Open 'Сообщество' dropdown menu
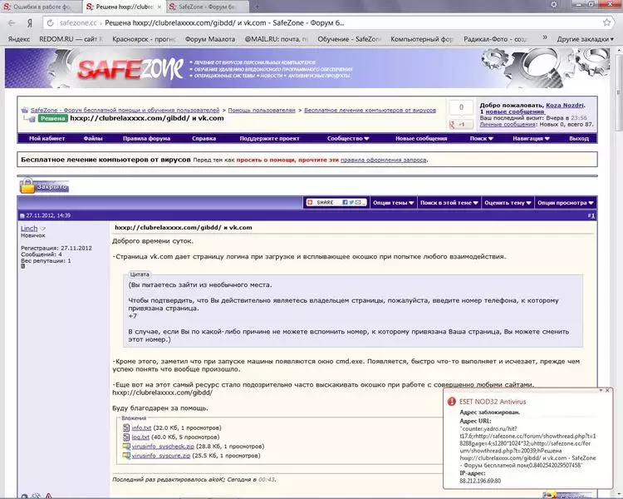 (348, 139)
